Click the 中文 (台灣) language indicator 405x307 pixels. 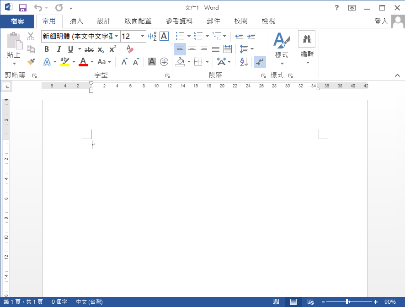point(90,302)
